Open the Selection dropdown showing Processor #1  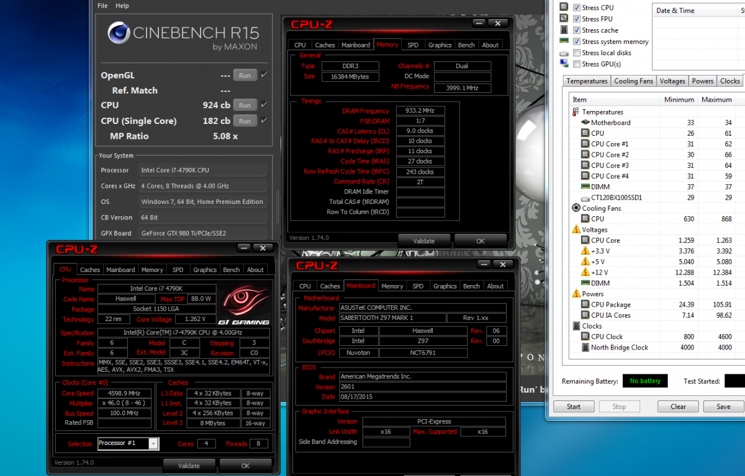click(x=129, y=443)
